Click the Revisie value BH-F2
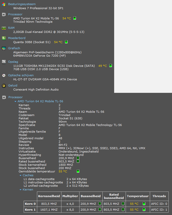The width and height of the screenshot is (172, 215). pyautogui.click(x=63, y=145)
